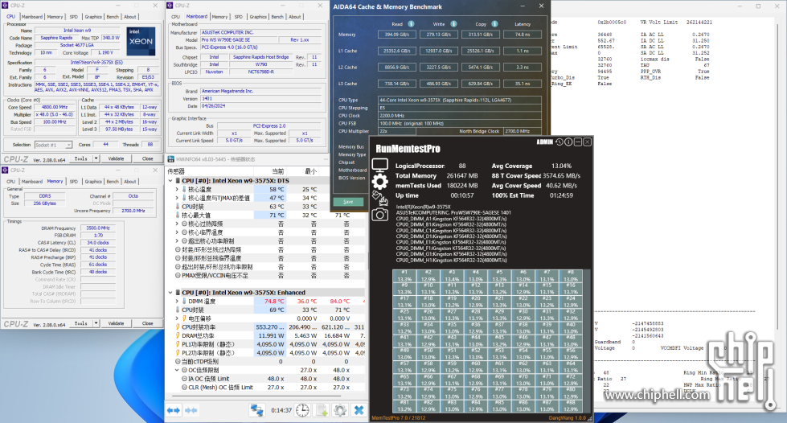
Task: Reset HWiNFO timer with clock icon
Action: pos(302,410)
